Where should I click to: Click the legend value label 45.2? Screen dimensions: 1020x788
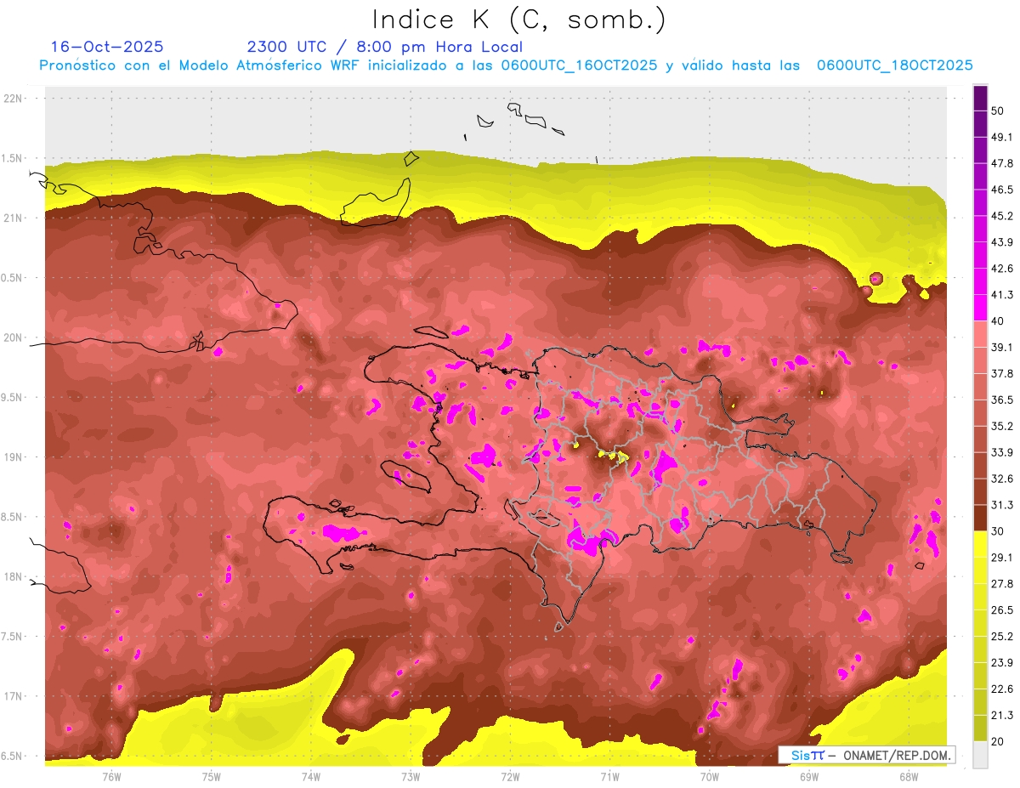tap(1003, 216)
